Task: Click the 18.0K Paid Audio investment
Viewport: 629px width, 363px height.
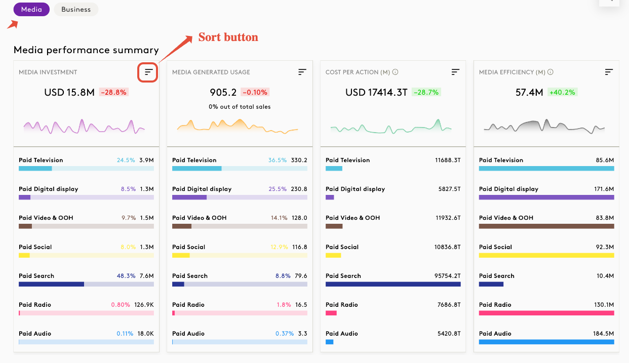Action: tap(146, 334)
